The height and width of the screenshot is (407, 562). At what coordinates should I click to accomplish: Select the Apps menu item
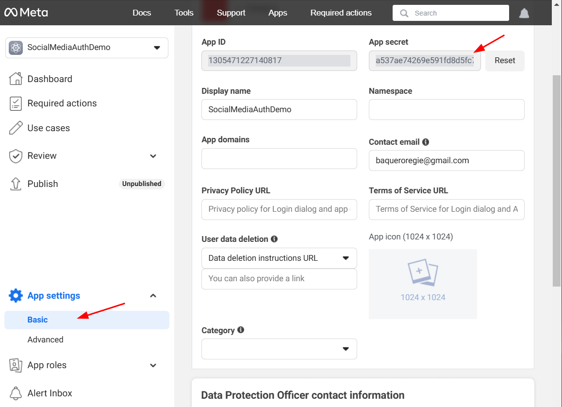click(278, 13)
